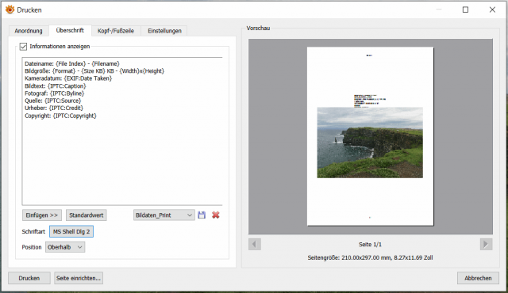The width and height of the screenshot is (508, 293).
Task: Reset text with Standardwert button
Action: coord(87,215)
